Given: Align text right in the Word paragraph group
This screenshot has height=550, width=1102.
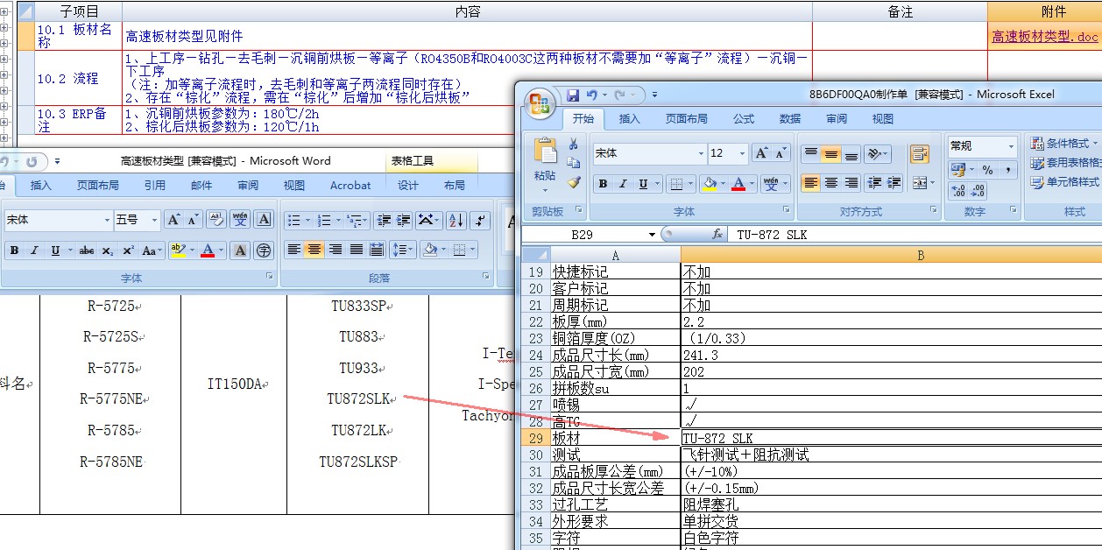Looking at the screenshot, I should click(x=335, y=250).
